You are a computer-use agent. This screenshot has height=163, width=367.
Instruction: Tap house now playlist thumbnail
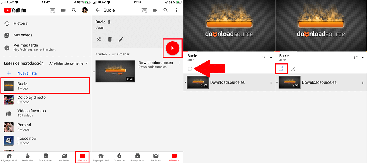9,141
